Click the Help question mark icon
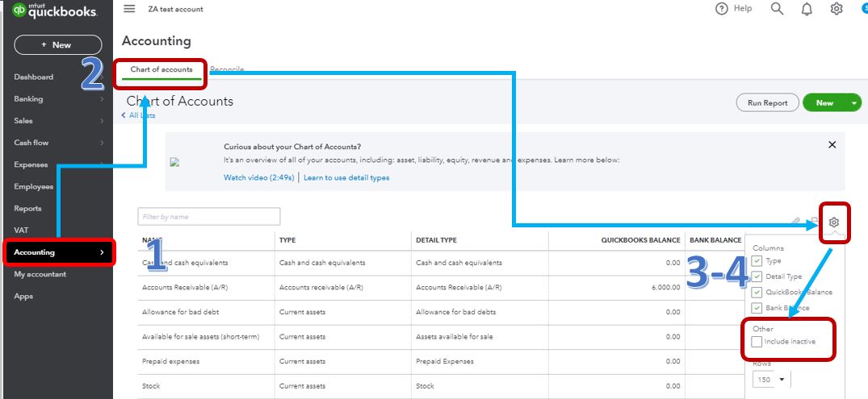This screenshot has height=399, width=868. pos(722,9)
